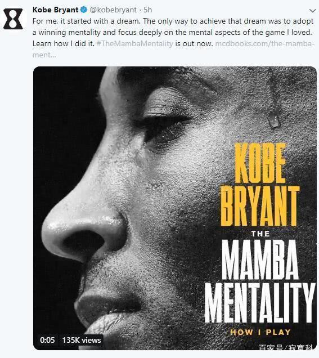Select the yellow BRYANT word in video

tap(260, 206)
